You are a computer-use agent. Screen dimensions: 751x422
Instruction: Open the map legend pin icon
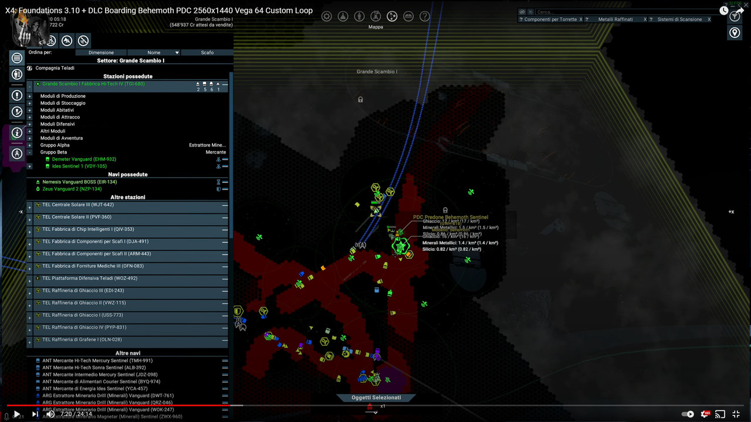pyautogui.click(x=735, y=33)
